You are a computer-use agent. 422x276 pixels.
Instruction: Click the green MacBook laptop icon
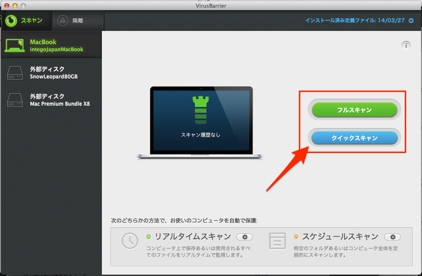pos(14,45)
